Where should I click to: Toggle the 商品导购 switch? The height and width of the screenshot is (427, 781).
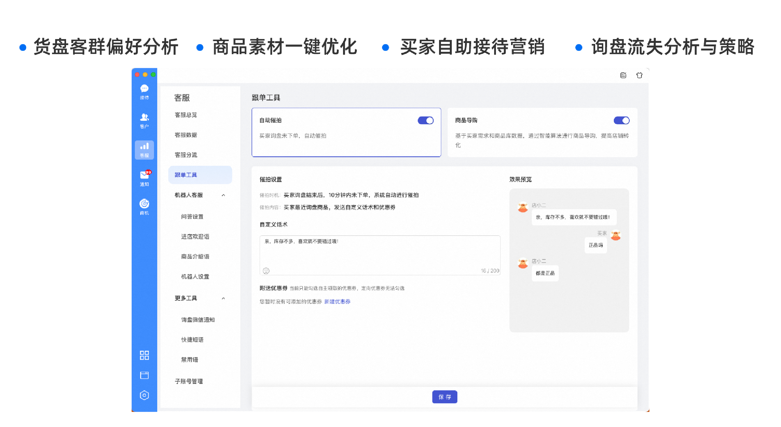point(621,120)
